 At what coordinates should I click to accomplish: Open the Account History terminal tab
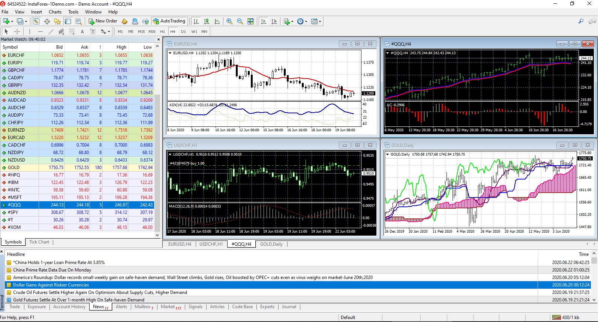point(69,307)
